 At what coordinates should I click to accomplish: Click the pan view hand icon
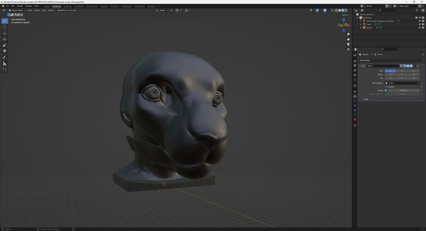348,39
